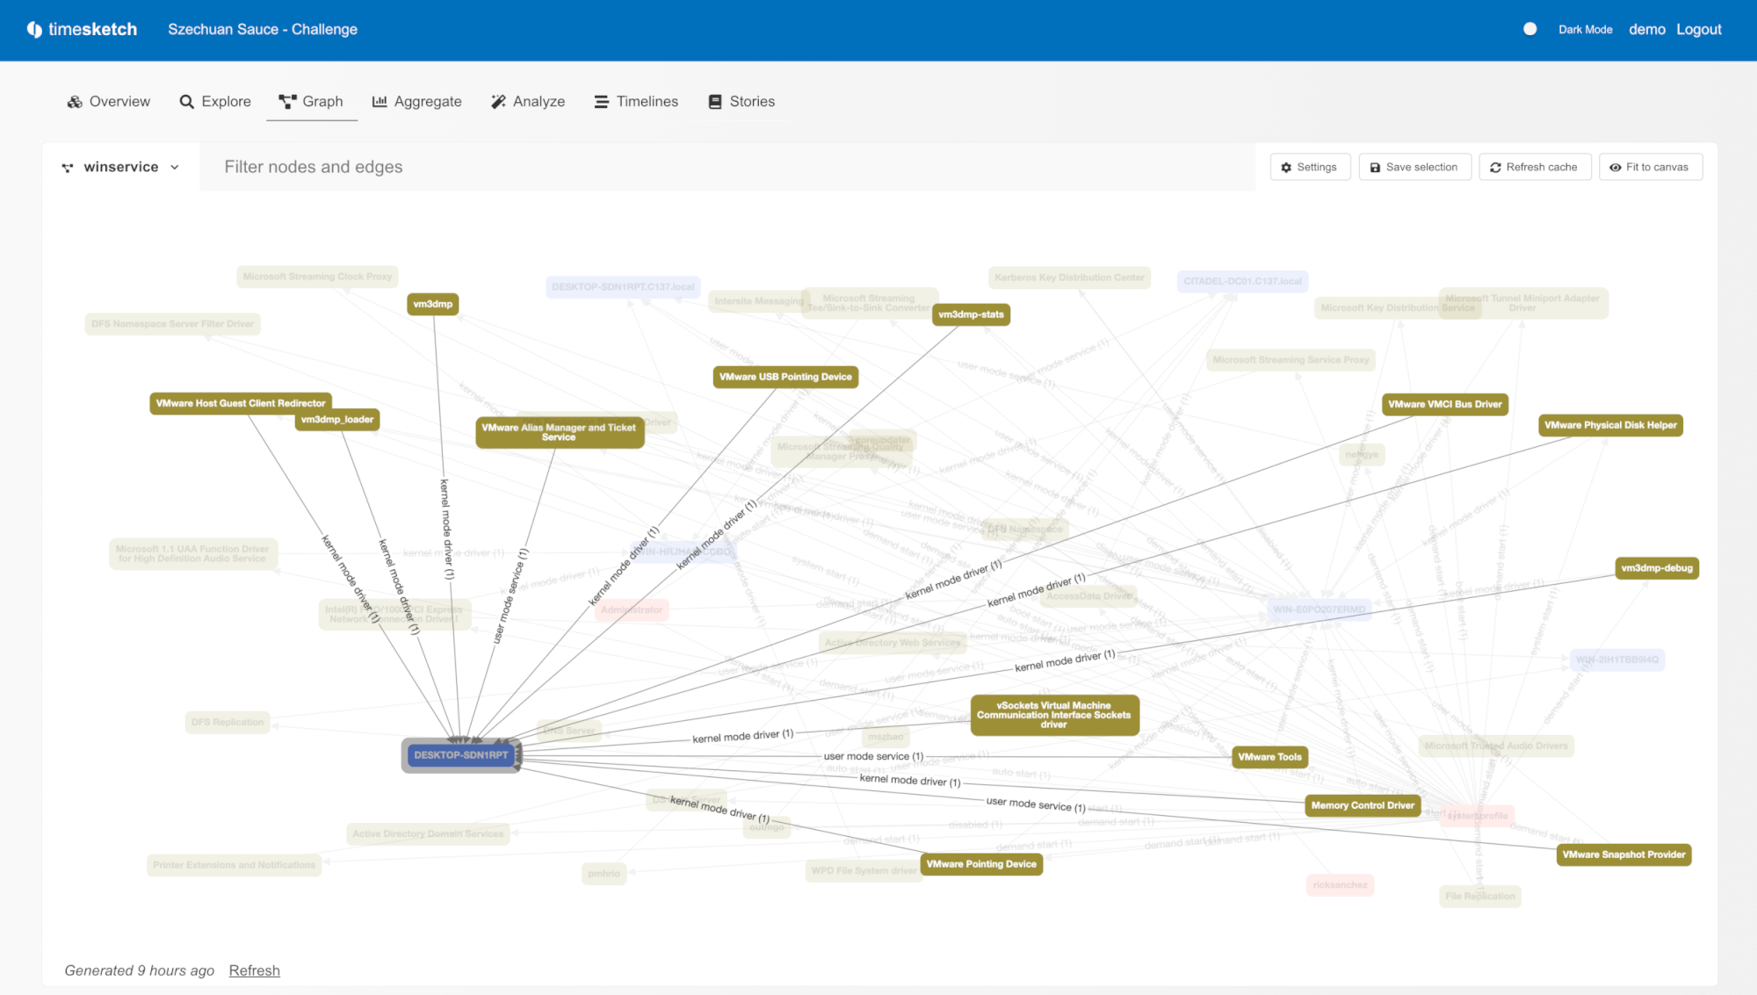
Task: Switch to the Timelines tab
Action: (x=636, y=102)
